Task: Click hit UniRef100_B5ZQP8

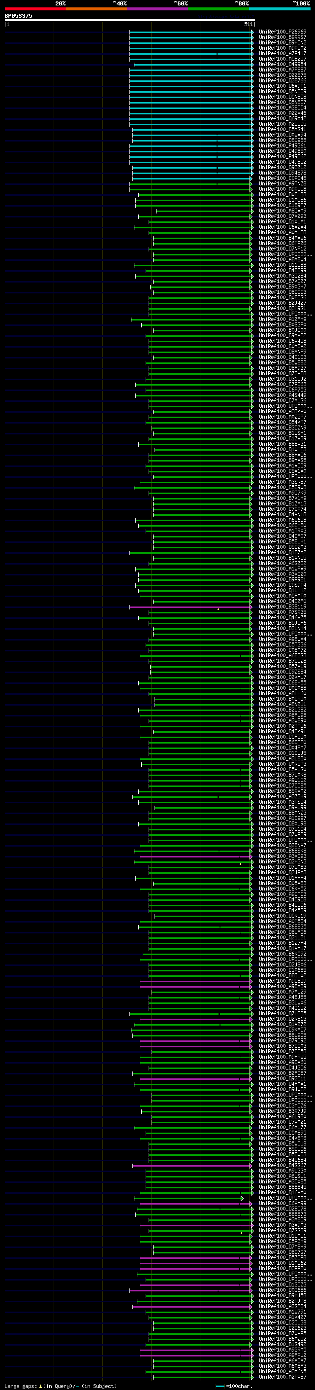Action: pyautogui.click(x=283, y=1258)
